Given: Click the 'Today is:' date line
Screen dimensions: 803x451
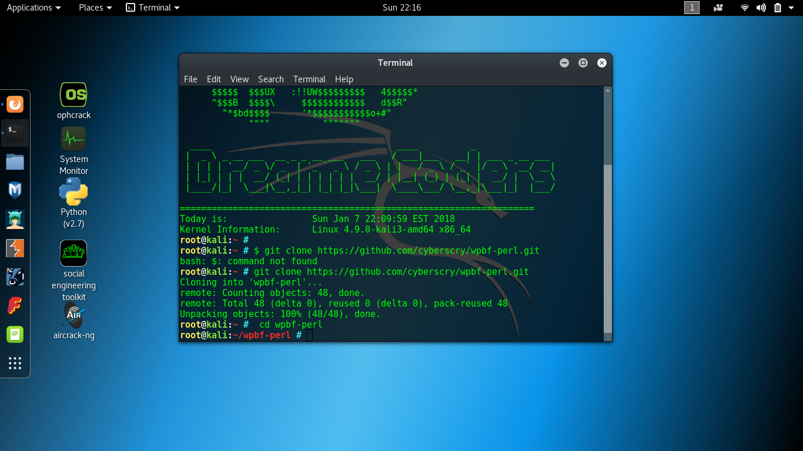Looking at the screenshot, I should [x=317, y=219].
